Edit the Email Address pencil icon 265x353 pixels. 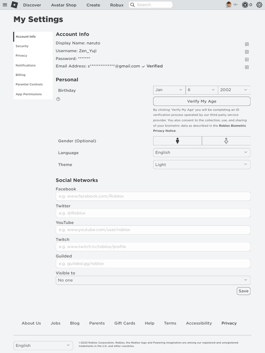point(247,67)
